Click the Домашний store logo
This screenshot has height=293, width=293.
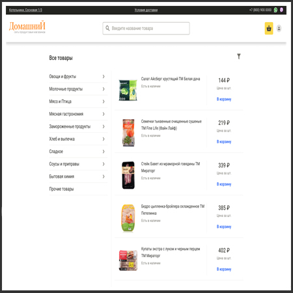(27, 27)
